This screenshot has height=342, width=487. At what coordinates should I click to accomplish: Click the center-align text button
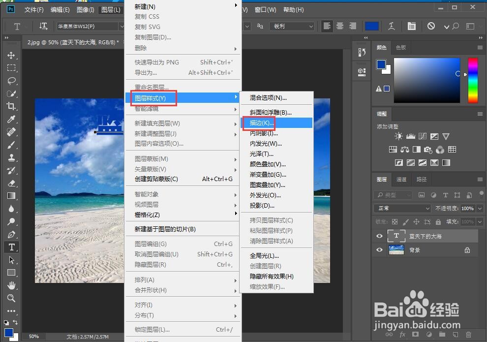(x=339, y=26)
